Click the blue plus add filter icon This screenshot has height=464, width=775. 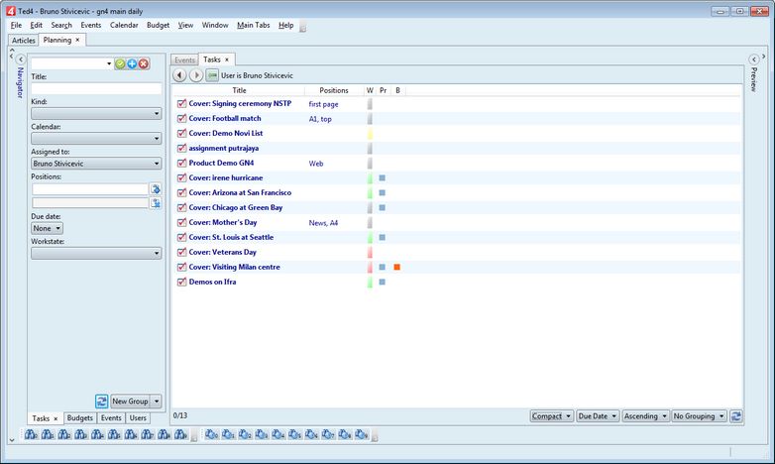pyautogui.click(x=132, y=63)
